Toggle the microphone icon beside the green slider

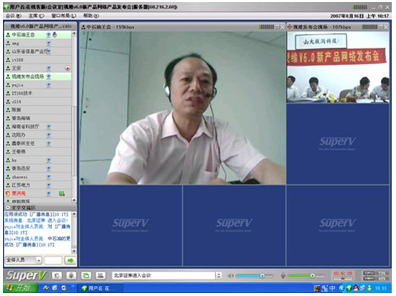pos(283,276)
